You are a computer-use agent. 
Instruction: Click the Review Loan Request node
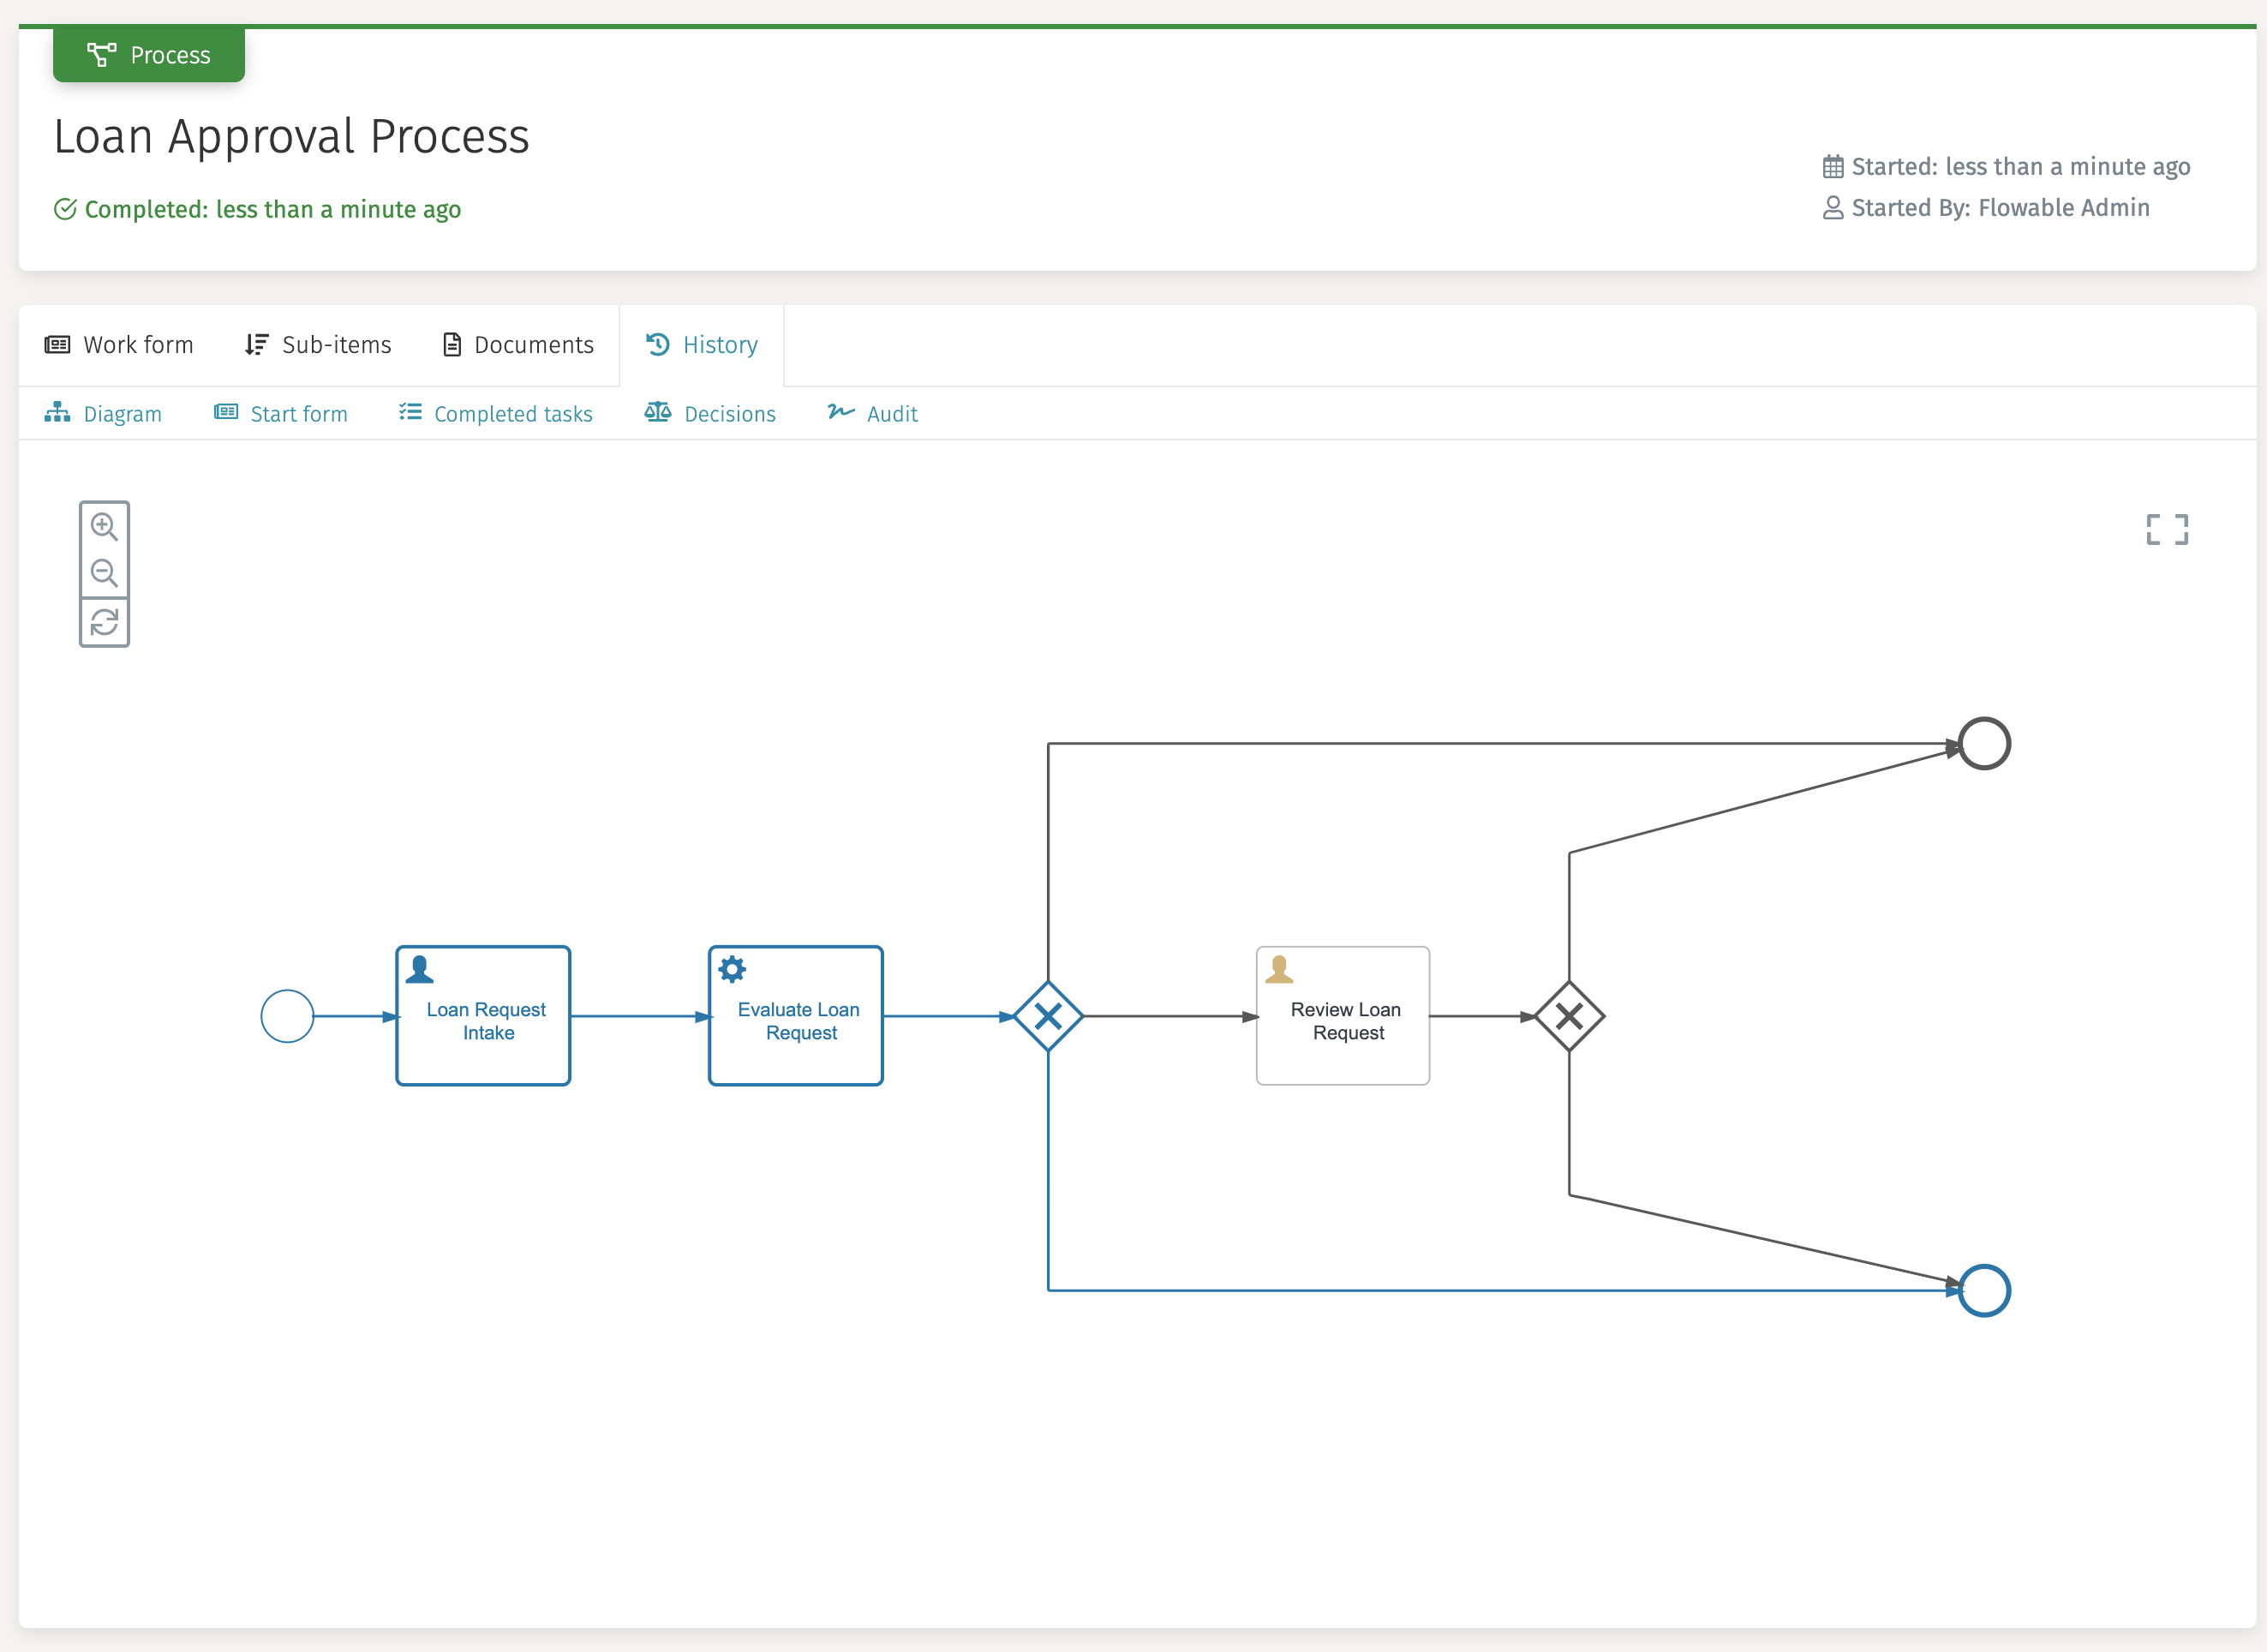click(x=1342, y=1015)
